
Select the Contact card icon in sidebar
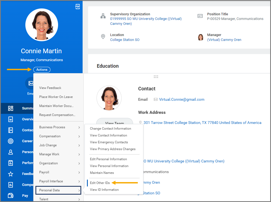click(11, 130)
